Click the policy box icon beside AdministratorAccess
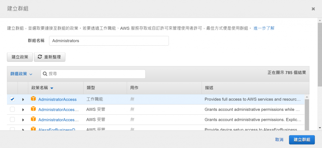Viewport: 322px width, 148px height. click(33, 99)
